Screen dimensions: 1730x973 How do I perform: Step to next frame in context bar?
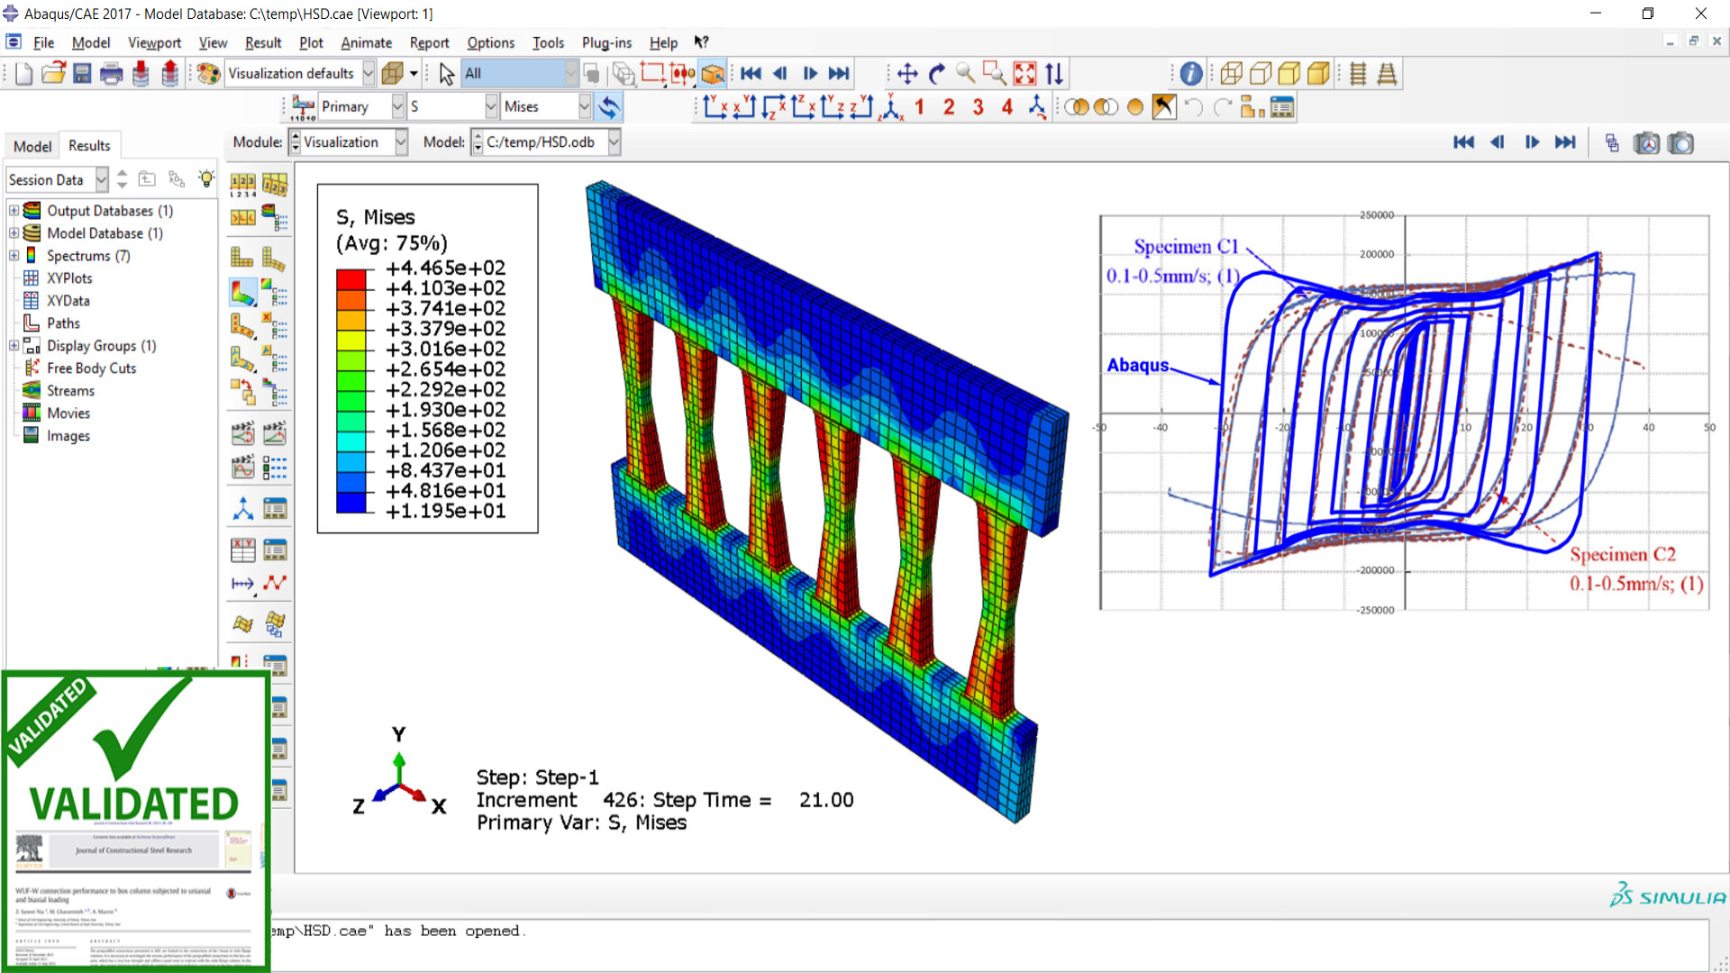1532,142
